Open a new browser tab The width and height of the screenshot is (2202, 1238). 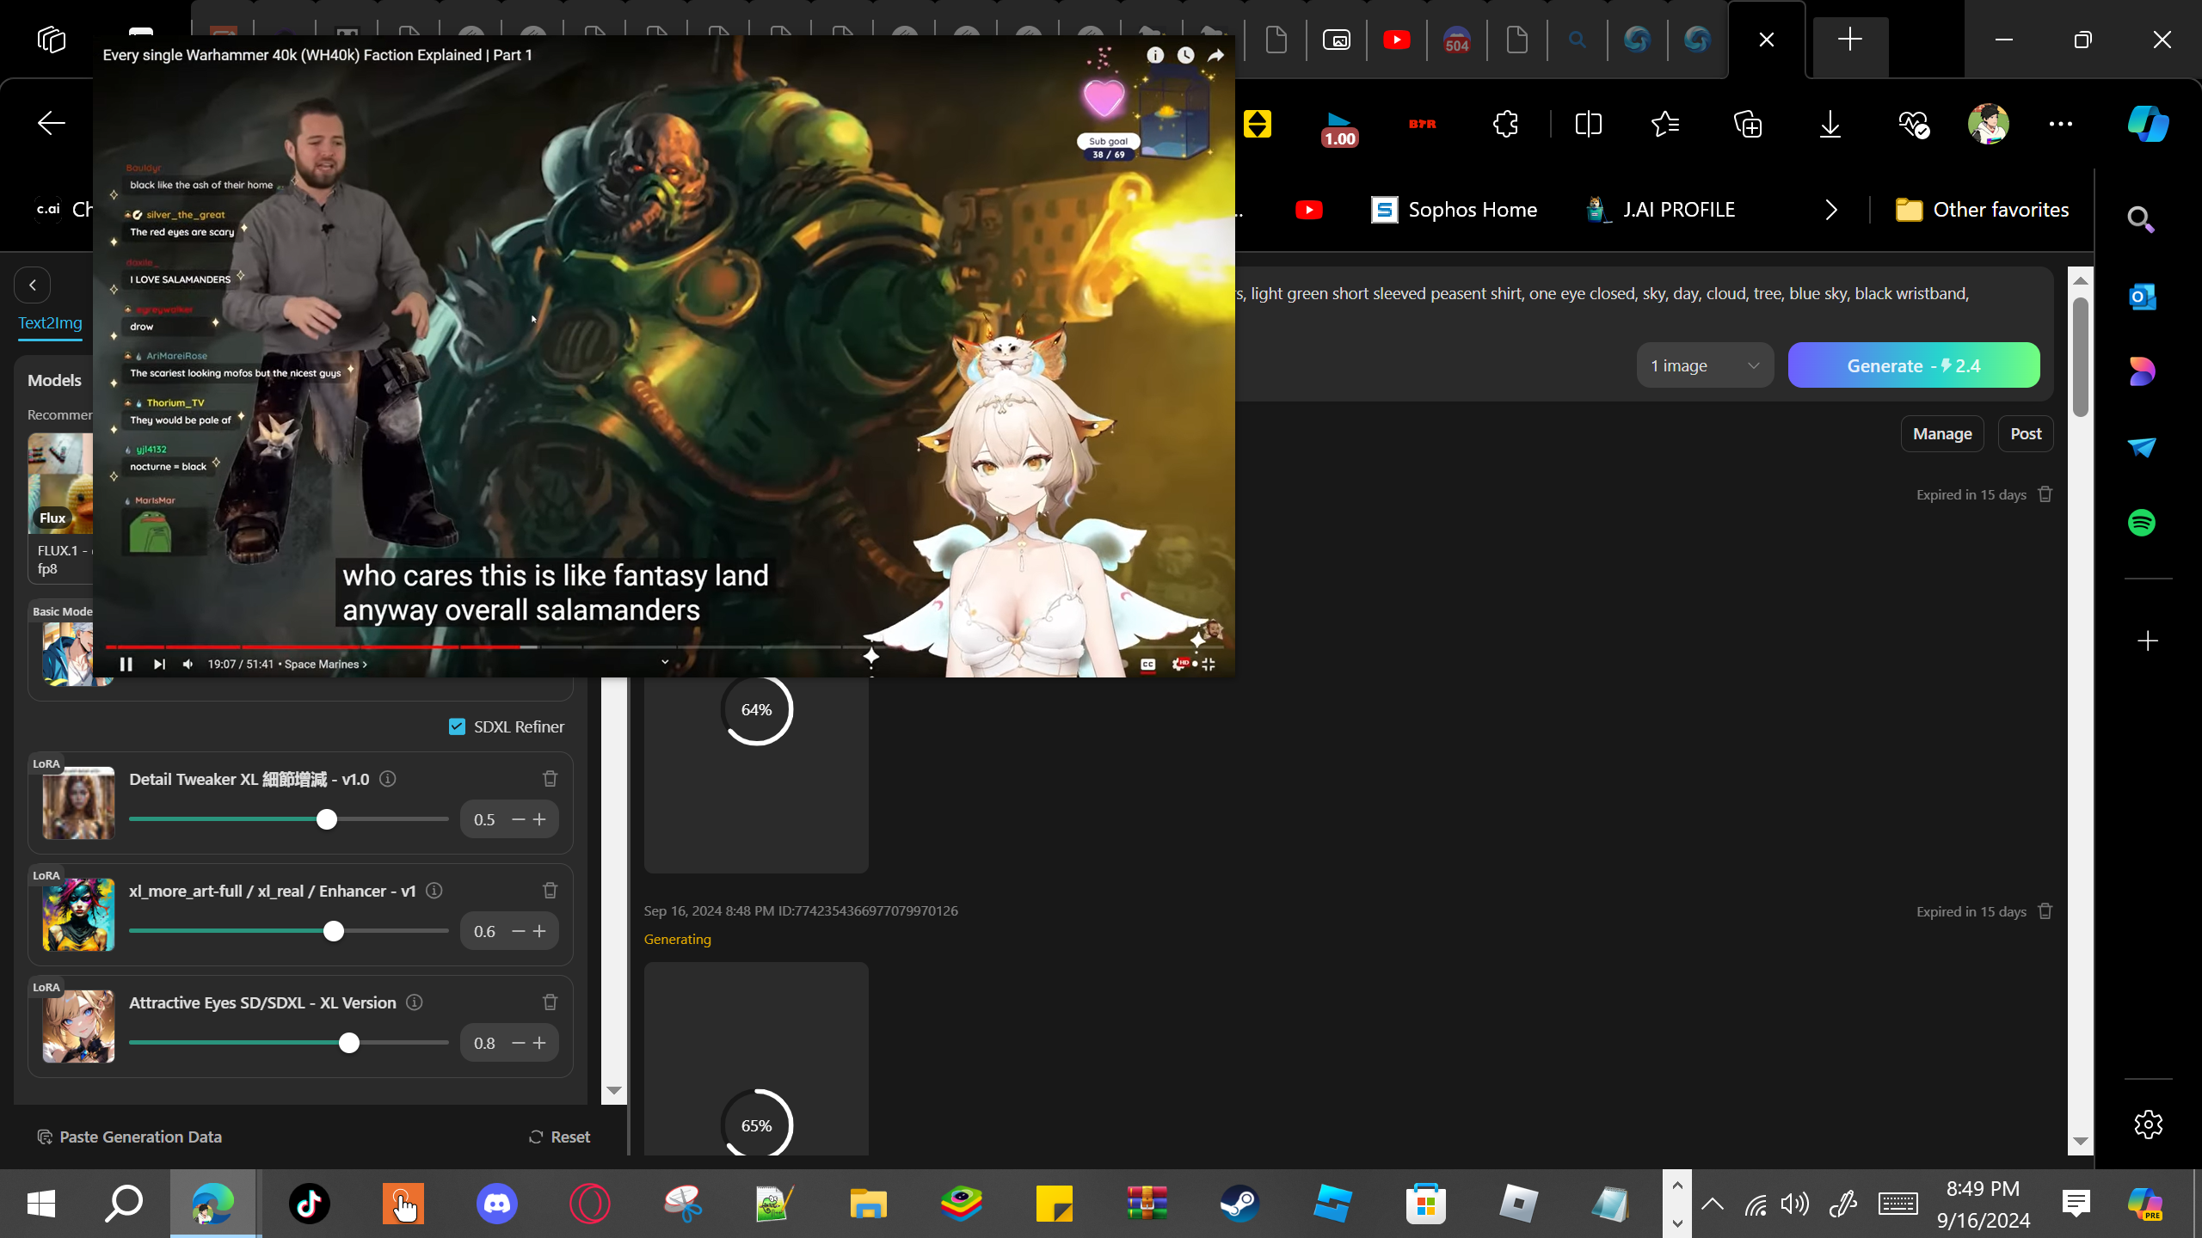click(x=1849, y=40)
